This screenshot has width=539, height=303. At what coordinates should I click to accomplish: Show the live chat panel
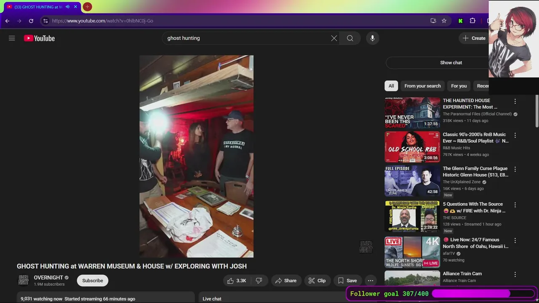click(451, 63)
